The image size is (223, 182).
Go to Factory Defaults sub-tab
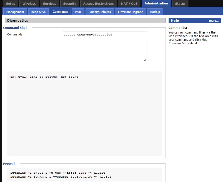pyautogui.click(x=99, y=12)
